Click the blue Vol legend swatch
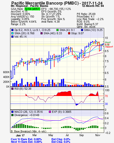114x143 pixels. coord(12,37)
